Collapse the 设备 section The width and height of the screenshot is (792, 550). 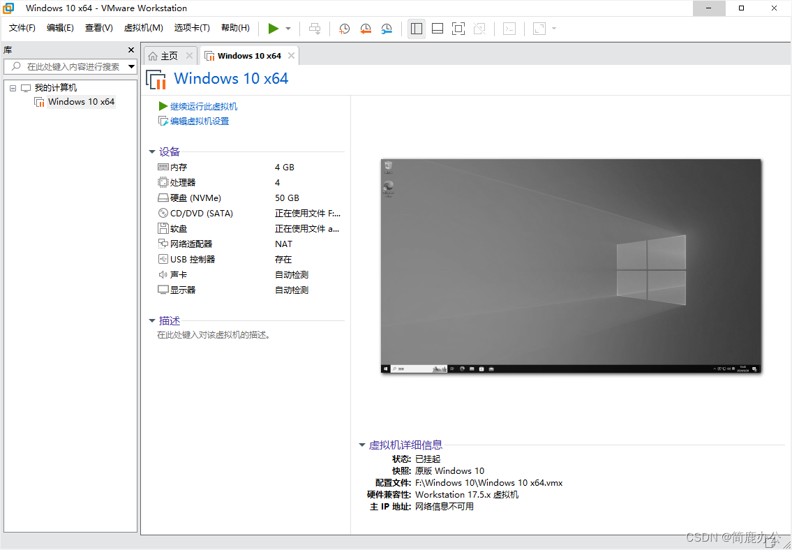pos(152,152)
